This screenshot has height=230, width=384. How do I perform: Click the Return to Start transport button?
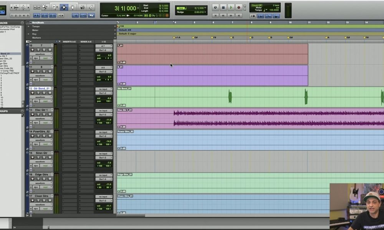pyautogui.click(x=215, y=15)
